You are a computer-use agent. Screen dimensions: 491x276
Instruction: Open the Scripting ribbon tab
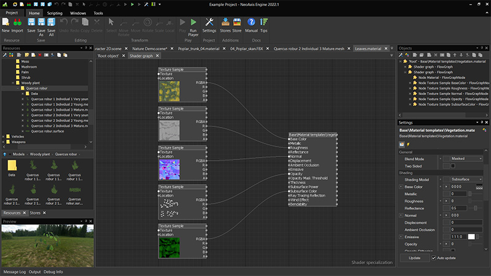55,13
